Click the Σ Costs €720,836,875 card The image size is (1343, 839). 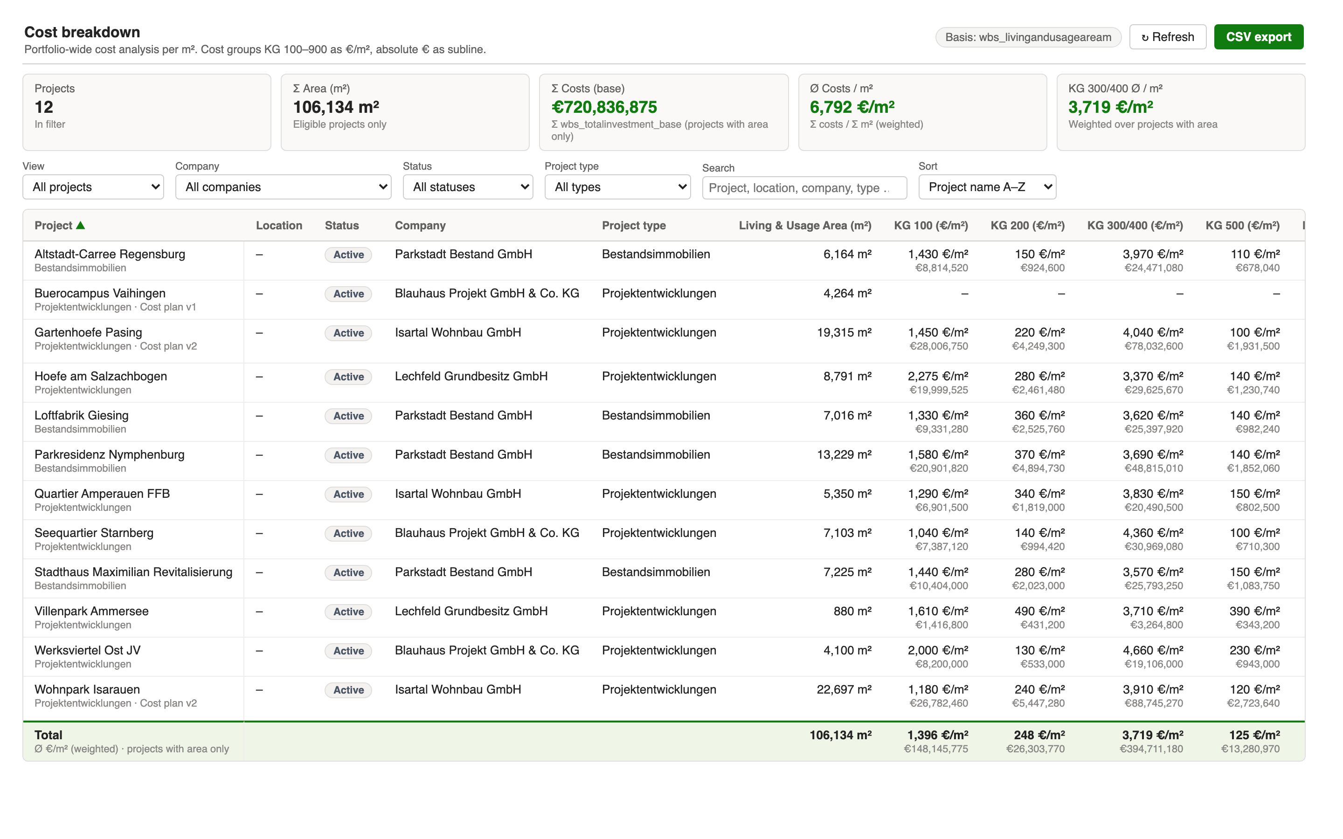pyautogui.click(x=664, y=112)
